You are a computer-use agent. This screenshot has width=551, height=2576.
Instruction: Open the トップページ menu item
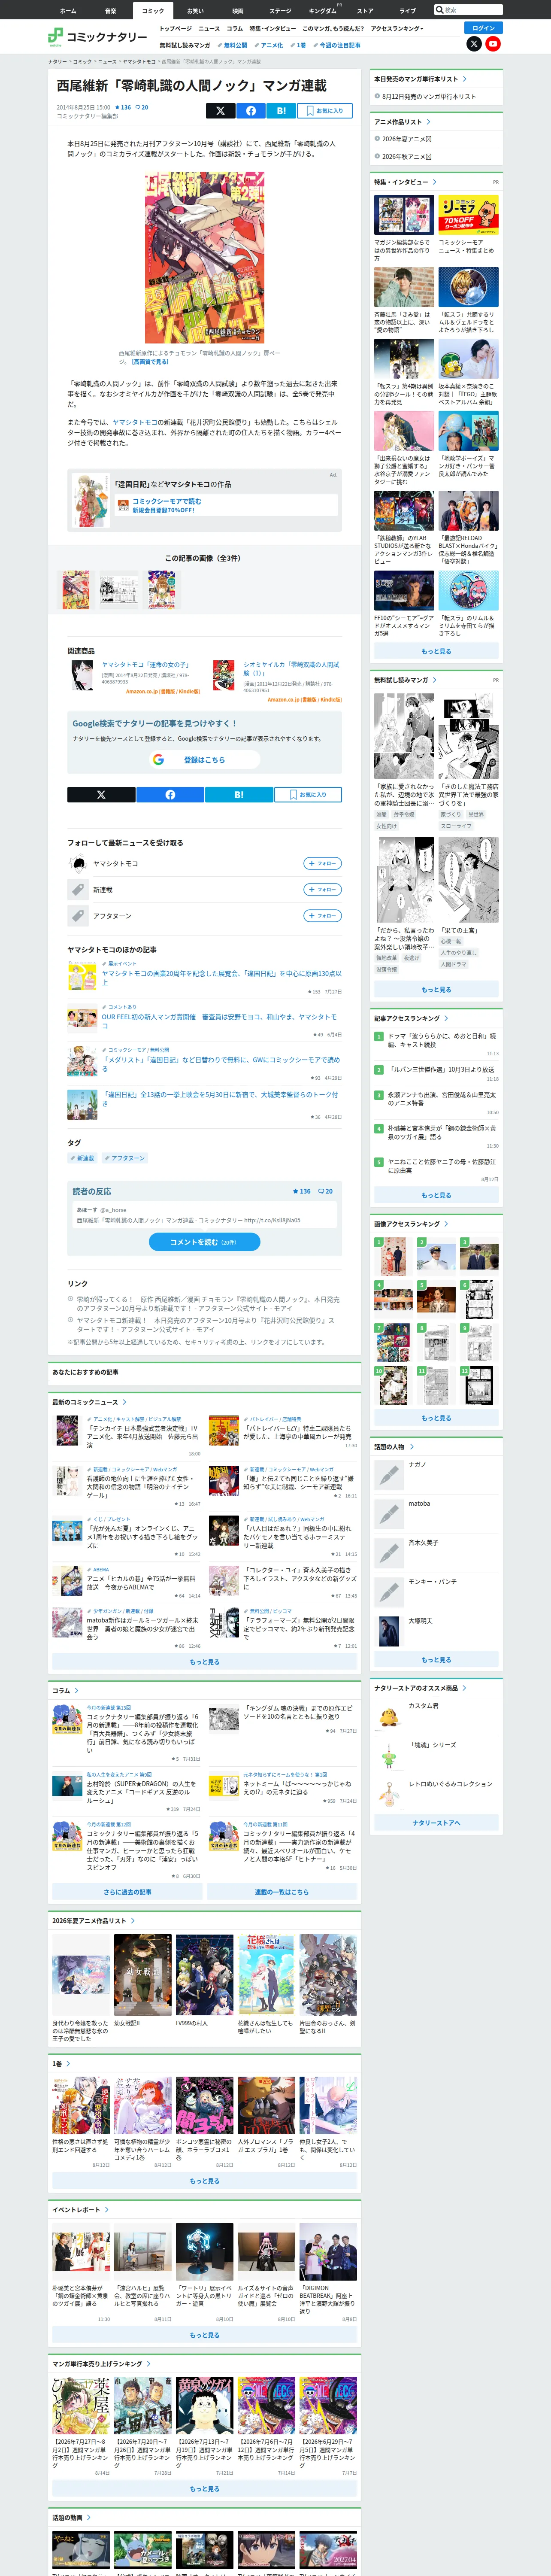(176, 29)
